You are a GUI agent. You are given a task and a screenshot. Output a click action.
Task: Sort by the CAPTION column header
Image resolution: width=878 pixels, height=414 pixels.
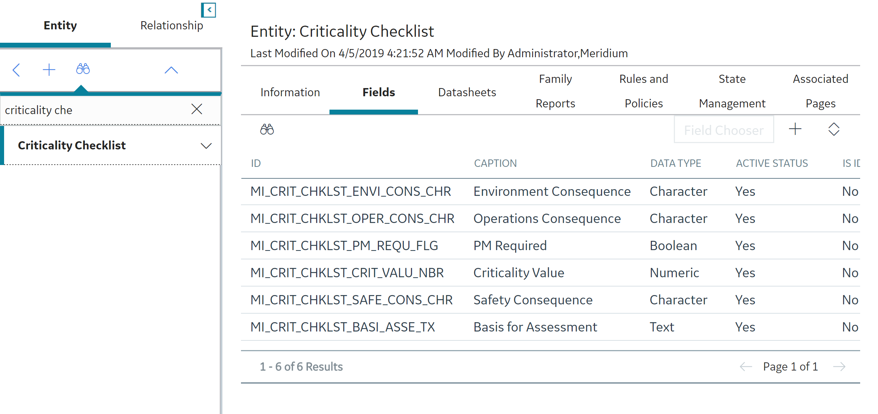(495, 164)
